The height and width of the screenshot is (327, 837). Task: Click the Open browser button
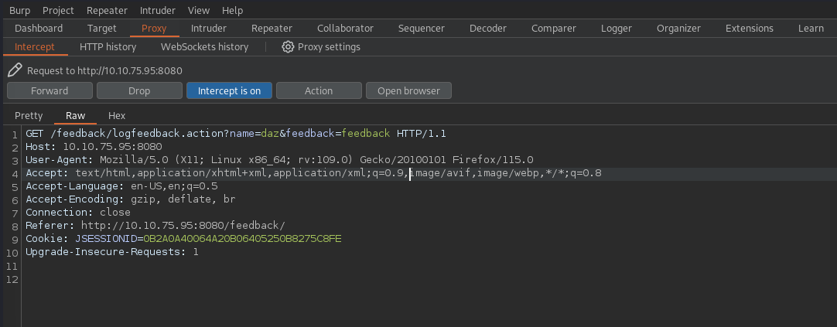(x=408, y=90)
